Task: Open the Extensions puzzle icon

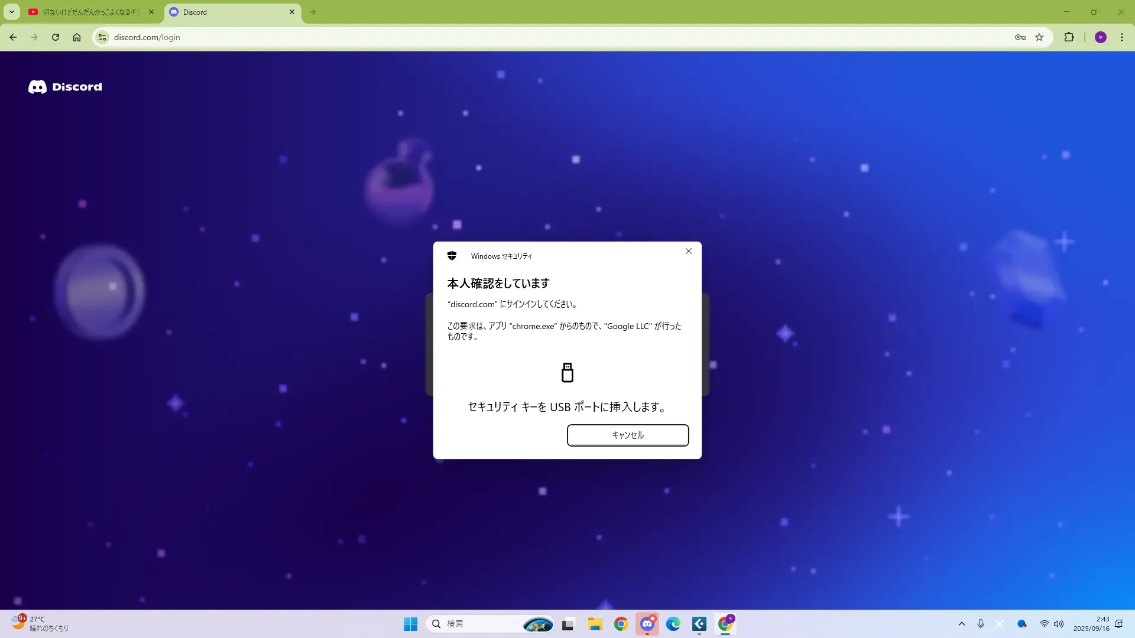Action: click(1069, 37)
